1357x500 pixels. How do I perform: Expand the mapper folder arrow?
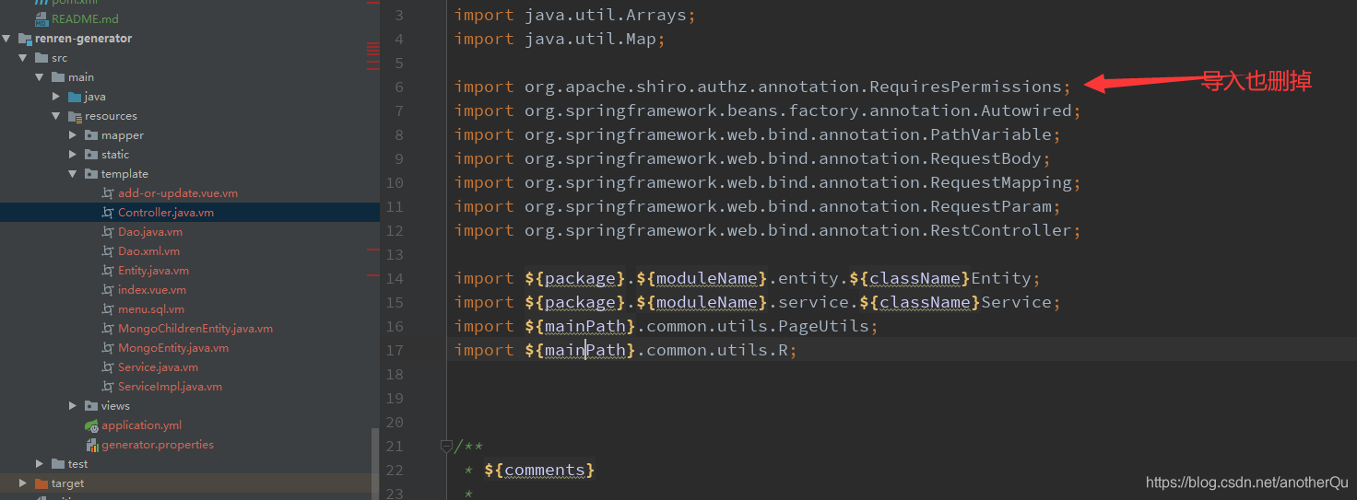click(73, 135)
